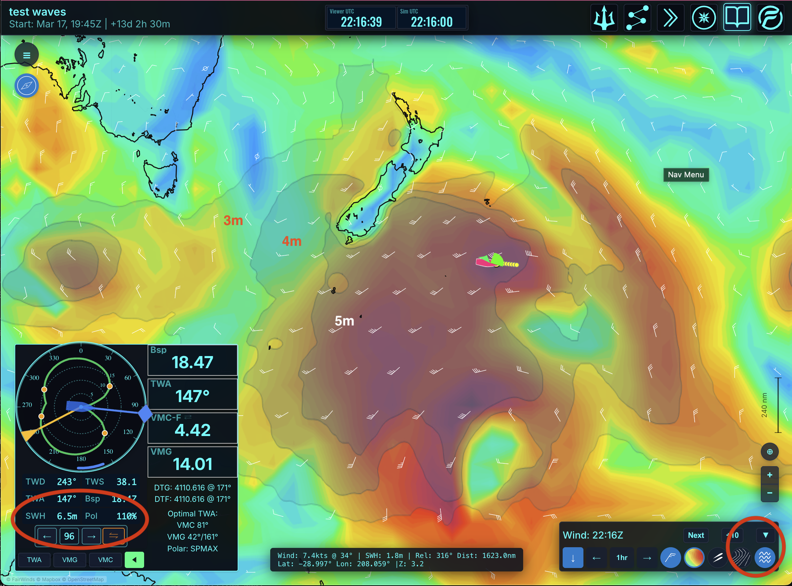Viewport: 792px width, 586px height.
Task: Open the compass rose icon button
Action: (704, 18)
